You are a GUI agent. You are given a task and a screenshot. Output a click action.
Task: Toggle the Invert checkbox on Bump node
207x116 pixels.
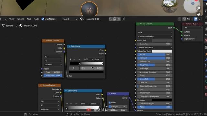point(110,102)
